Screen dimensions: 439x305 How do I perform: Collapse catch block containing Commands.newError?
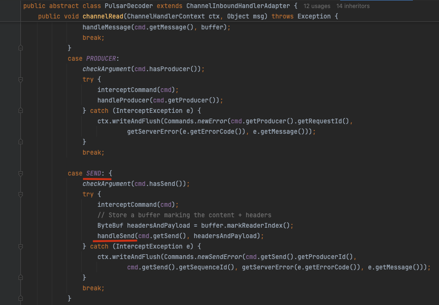(21, 111)
